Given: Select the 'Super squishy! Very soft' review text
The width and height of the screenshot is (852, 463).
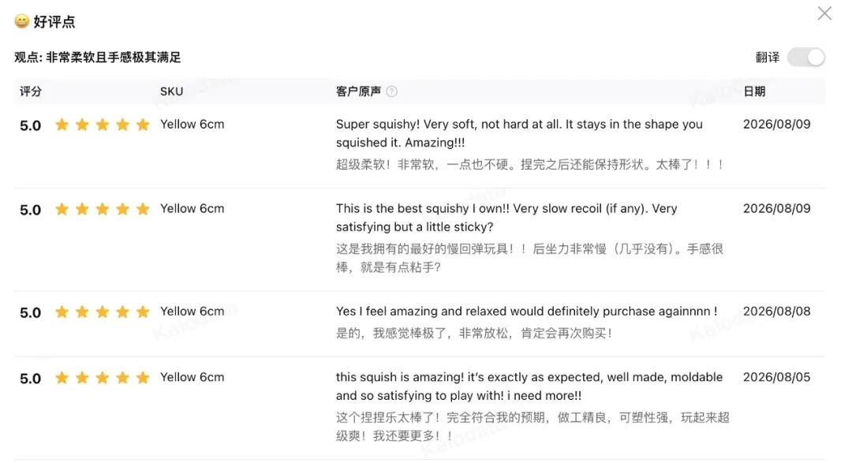Looking at the screenshot, I should pos(519,133).
